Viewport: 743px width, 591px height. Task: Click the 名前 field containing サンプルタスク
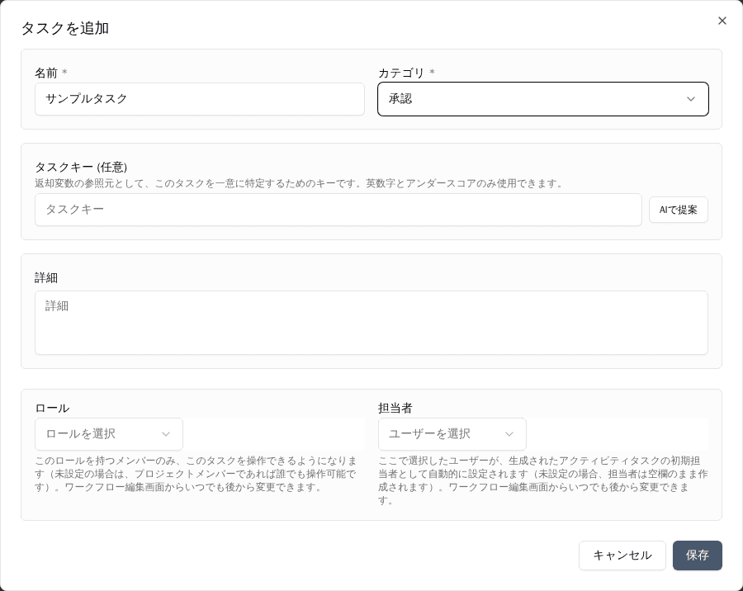(200, 99)
